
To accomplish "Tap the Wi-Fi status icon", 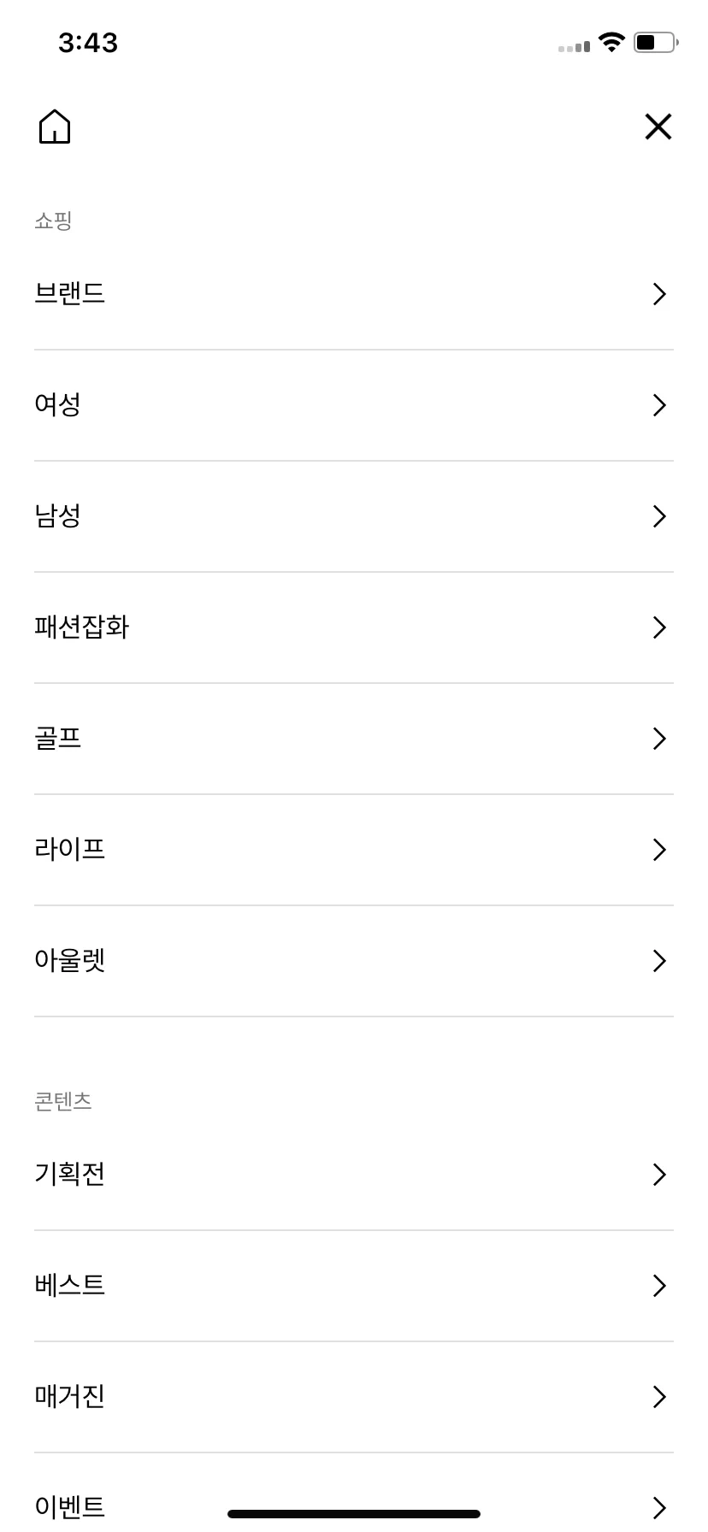I will (611, 42).
